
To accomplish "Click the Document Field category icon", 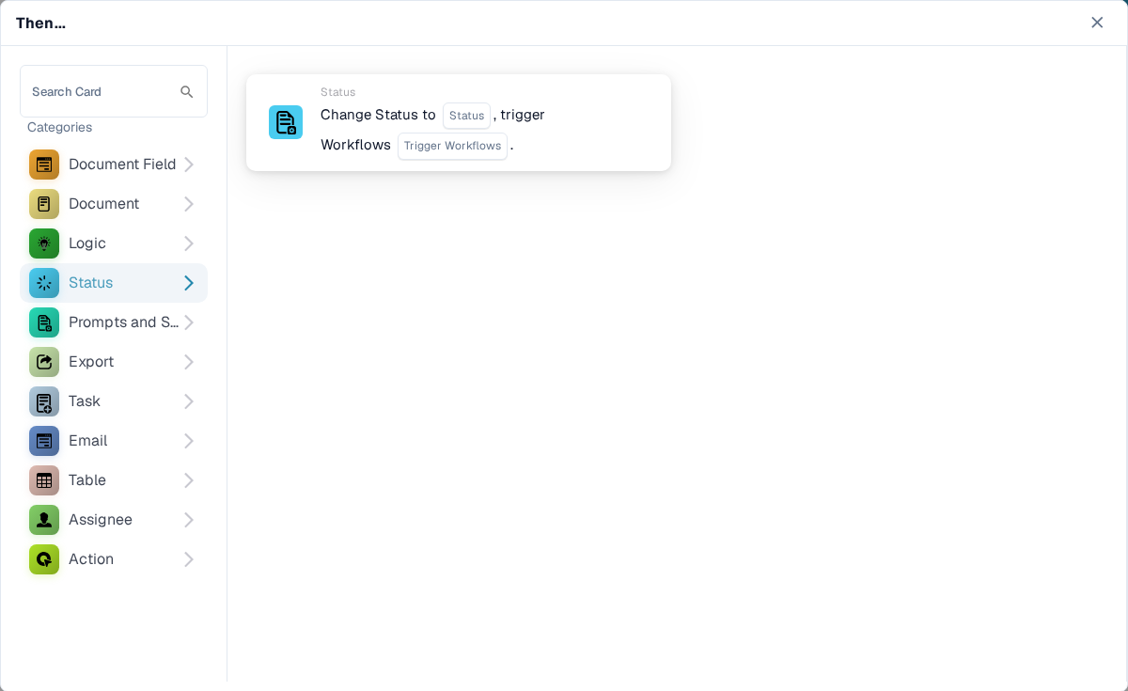I will (x=44, y=165).
